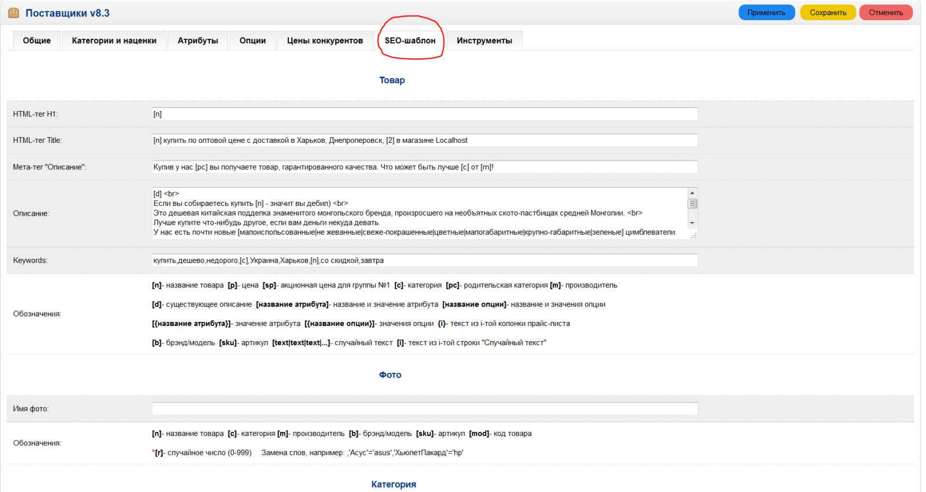
Task: Open the Инструменты tab
Action: point(484,40)
